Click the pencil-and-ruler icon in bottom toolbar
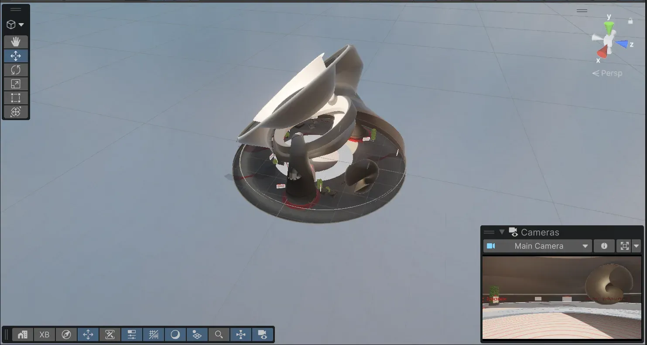This screenshot has width=647, height=345. click(110, 335)
